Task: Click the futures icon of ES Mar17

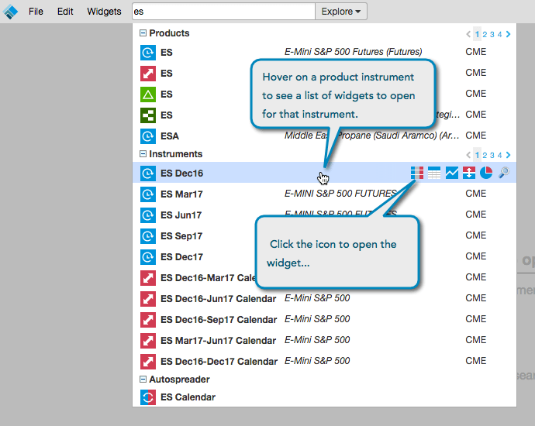Action: coord(148,194)
